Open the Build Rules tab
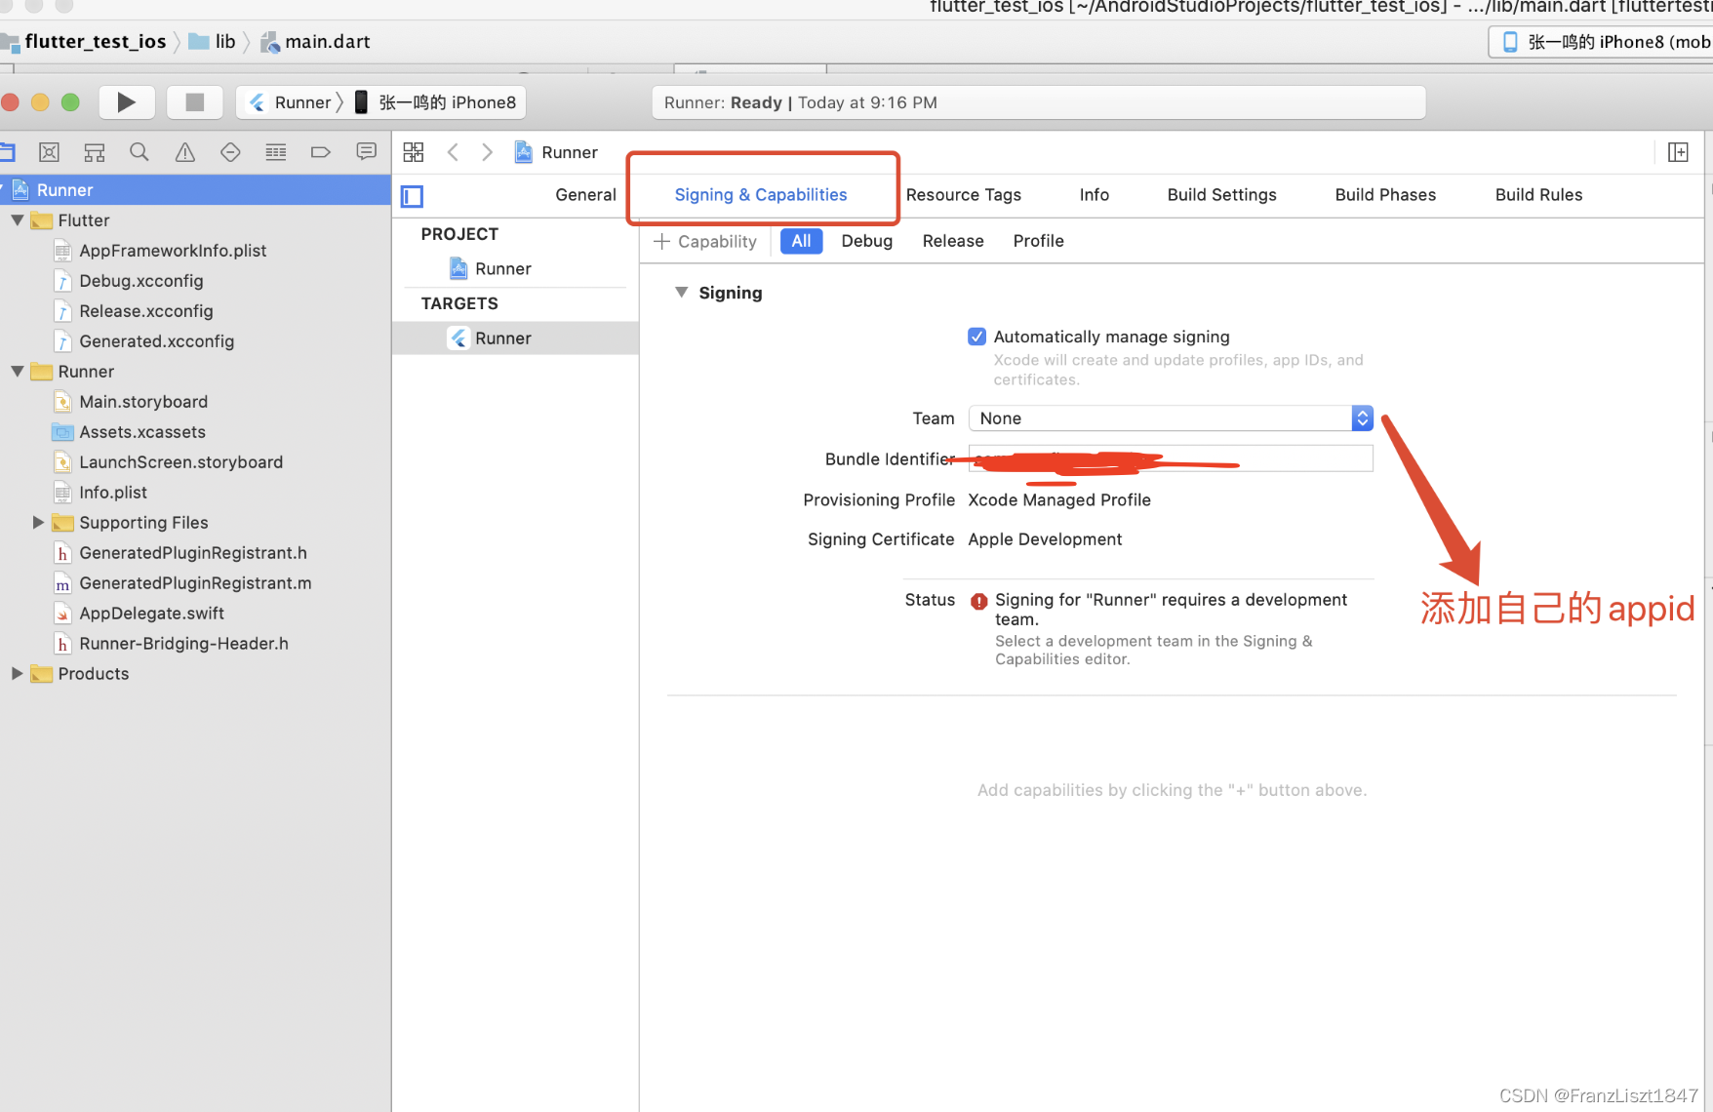Screen dimensions: 1713x1112 (x=1538, y=195)
